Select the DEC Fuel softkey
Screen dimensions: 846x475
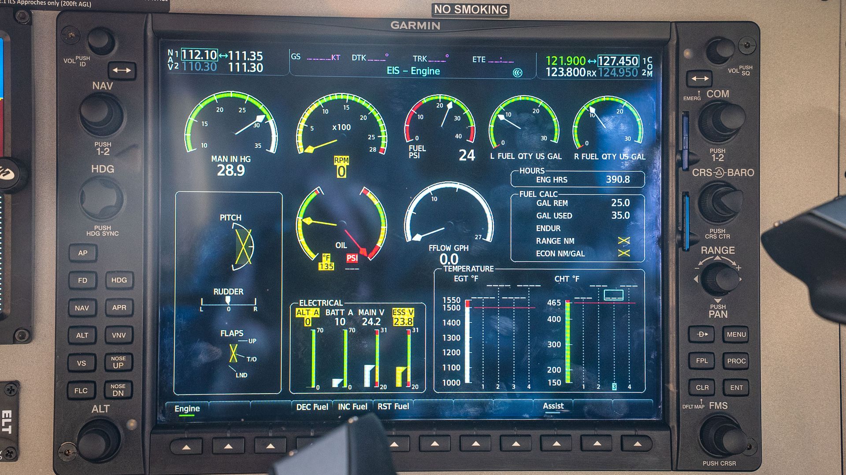312,407
